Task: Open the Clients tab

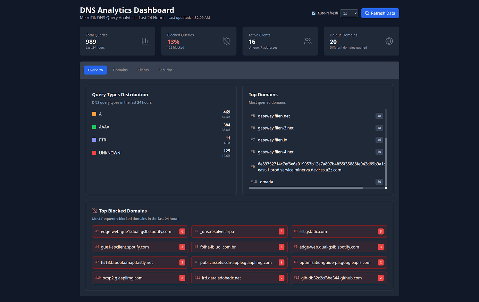Action: [143, 70]
